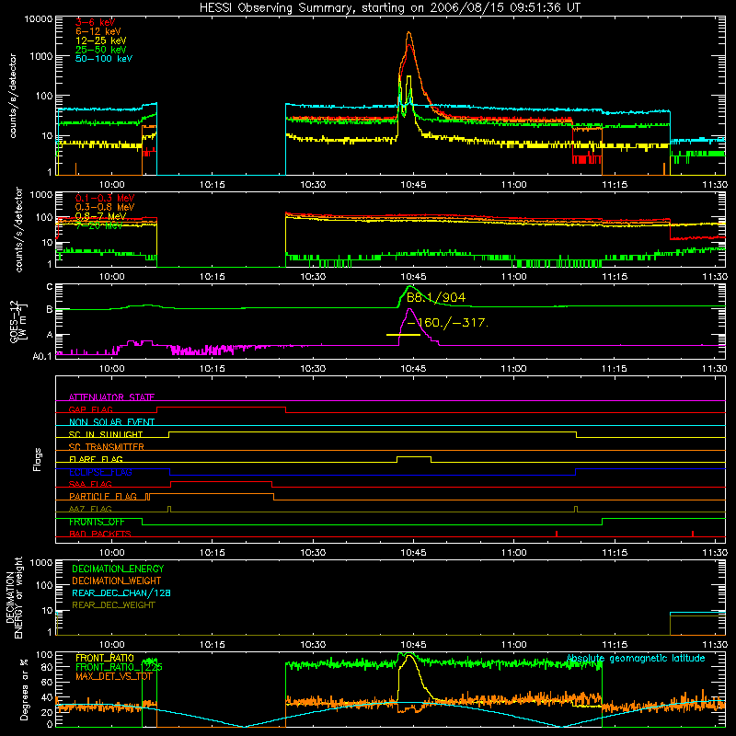Click the AAZ_FLAG label

click(x=90, y=509)
